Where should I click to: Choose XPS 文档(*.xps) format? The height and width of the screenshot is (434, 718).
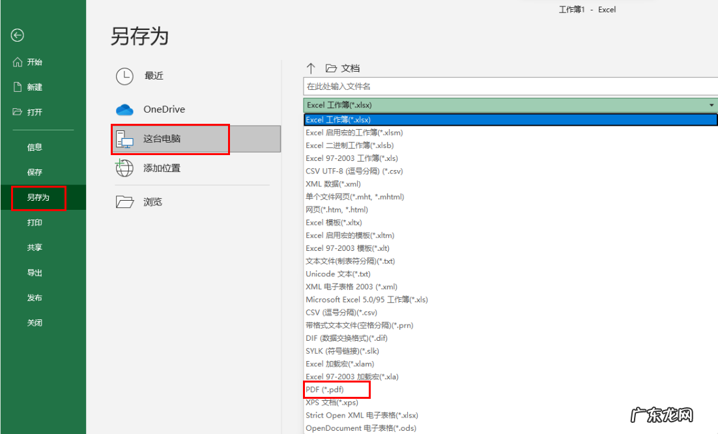click(x=332, y=403)
